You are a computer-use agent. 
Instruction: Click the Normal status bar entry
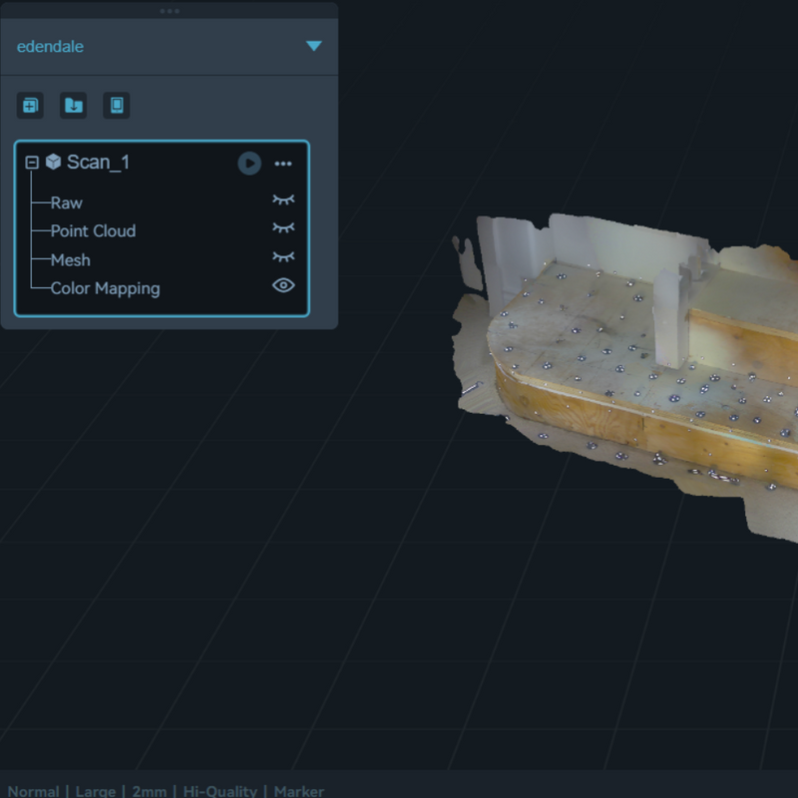click(34, 791)
